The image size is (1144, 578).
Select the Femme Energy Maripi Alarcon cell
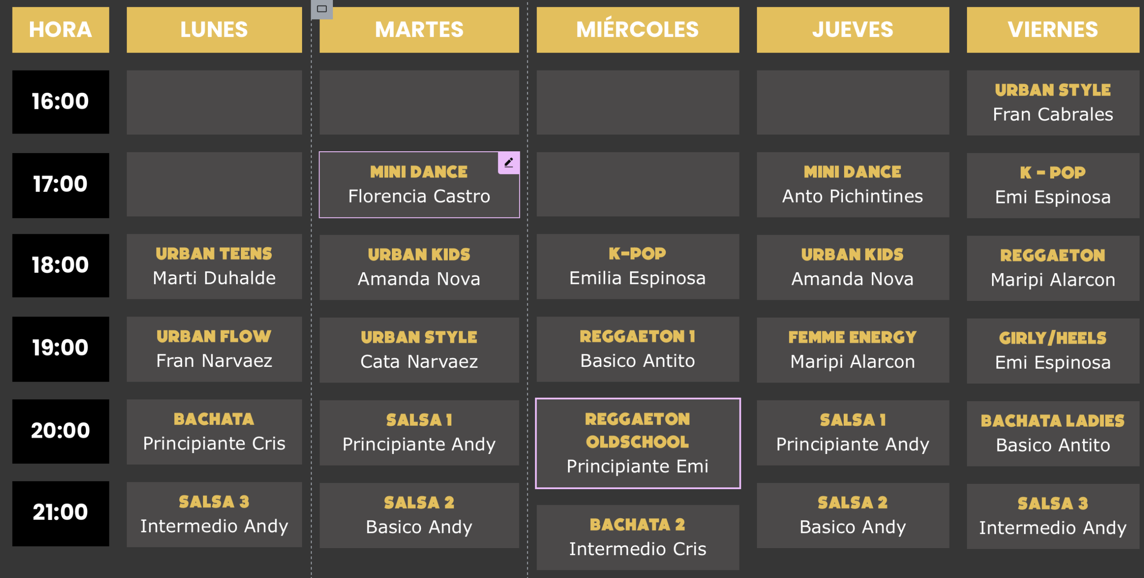[852, 350]
